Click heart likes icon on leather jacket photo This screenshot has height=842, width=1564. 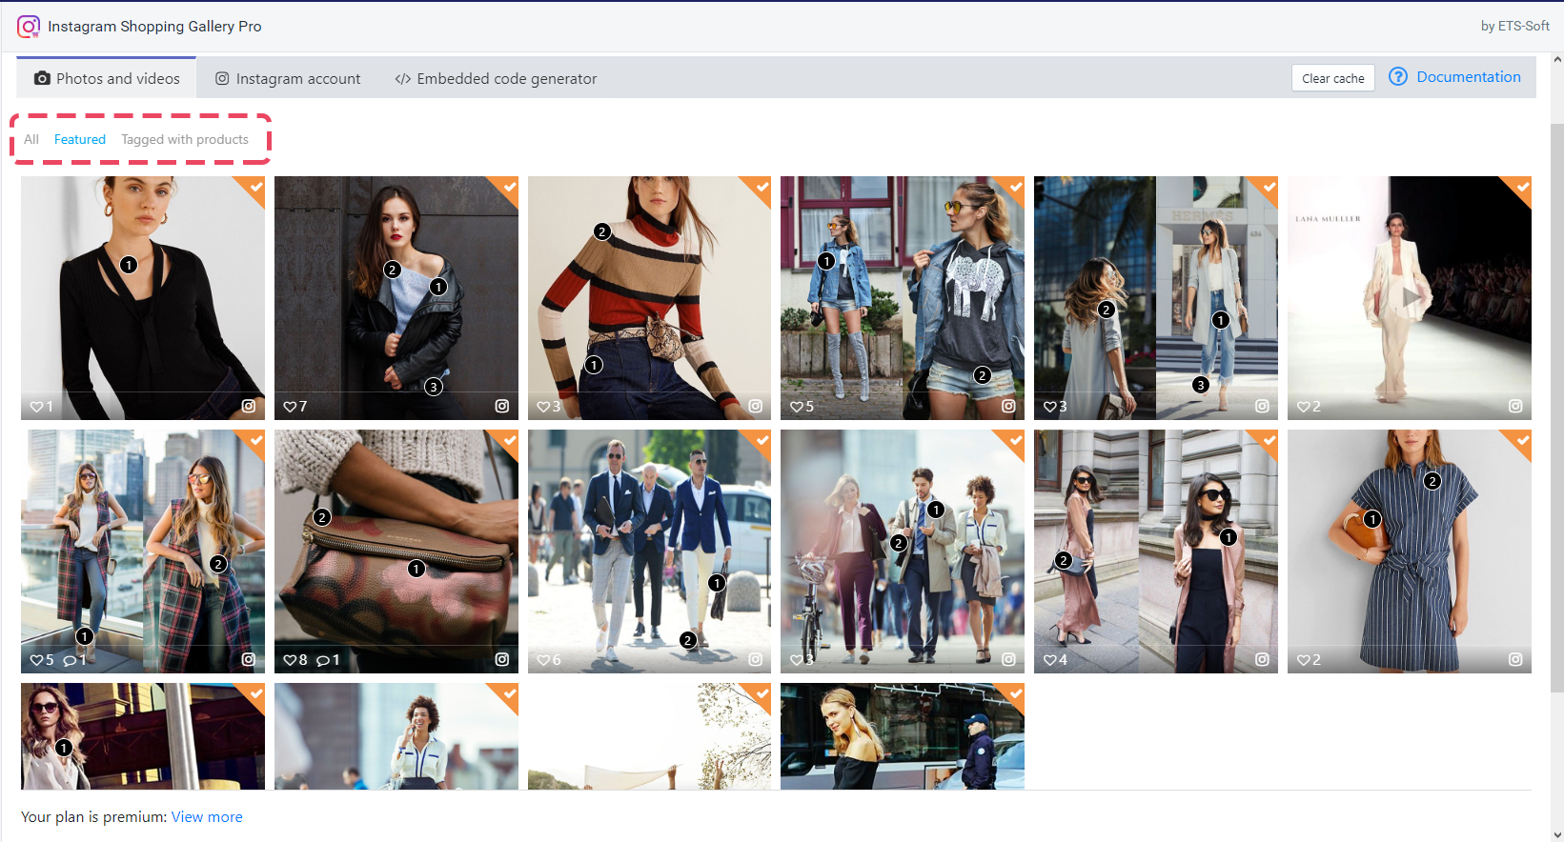click(x=290, y=406)
